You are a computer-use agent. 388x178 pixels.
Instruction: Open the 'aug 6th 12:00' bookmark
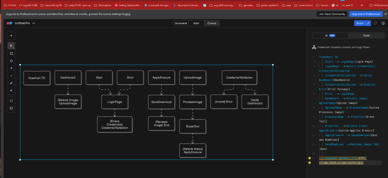click(x=28, y=5)
